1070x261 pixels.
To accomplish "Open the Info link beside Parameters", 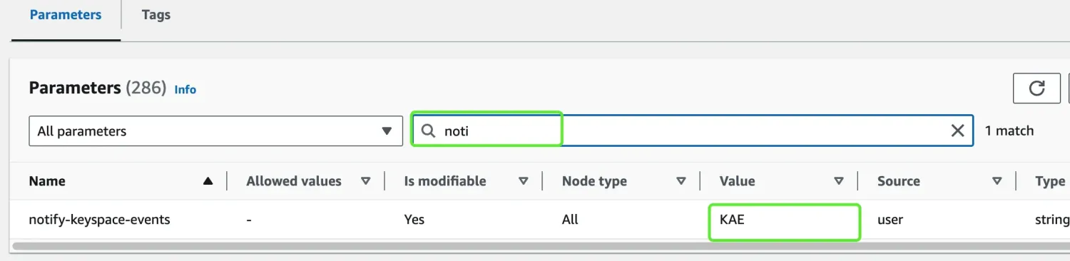I will (185, 90).
